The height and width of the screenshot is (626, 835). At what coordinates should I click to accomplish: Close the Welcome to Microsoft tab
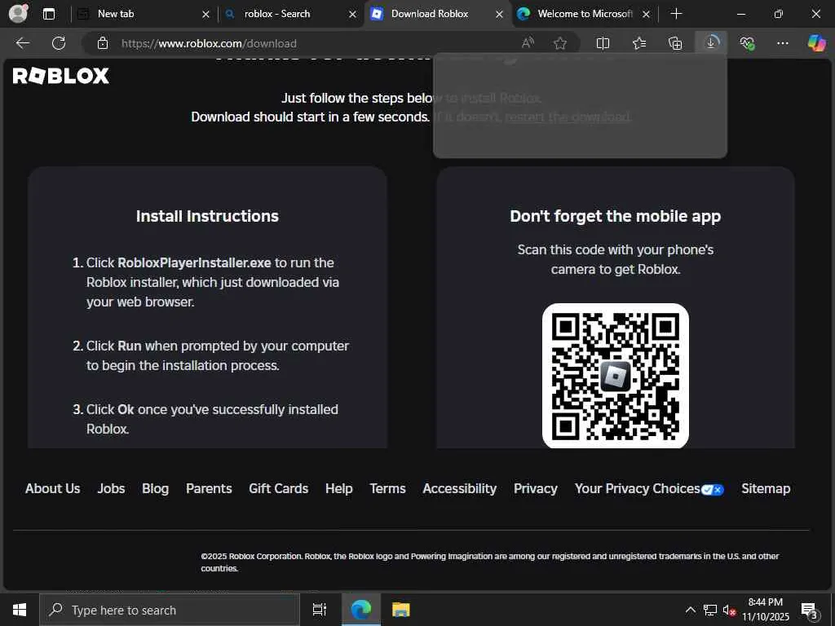[646, 15]
